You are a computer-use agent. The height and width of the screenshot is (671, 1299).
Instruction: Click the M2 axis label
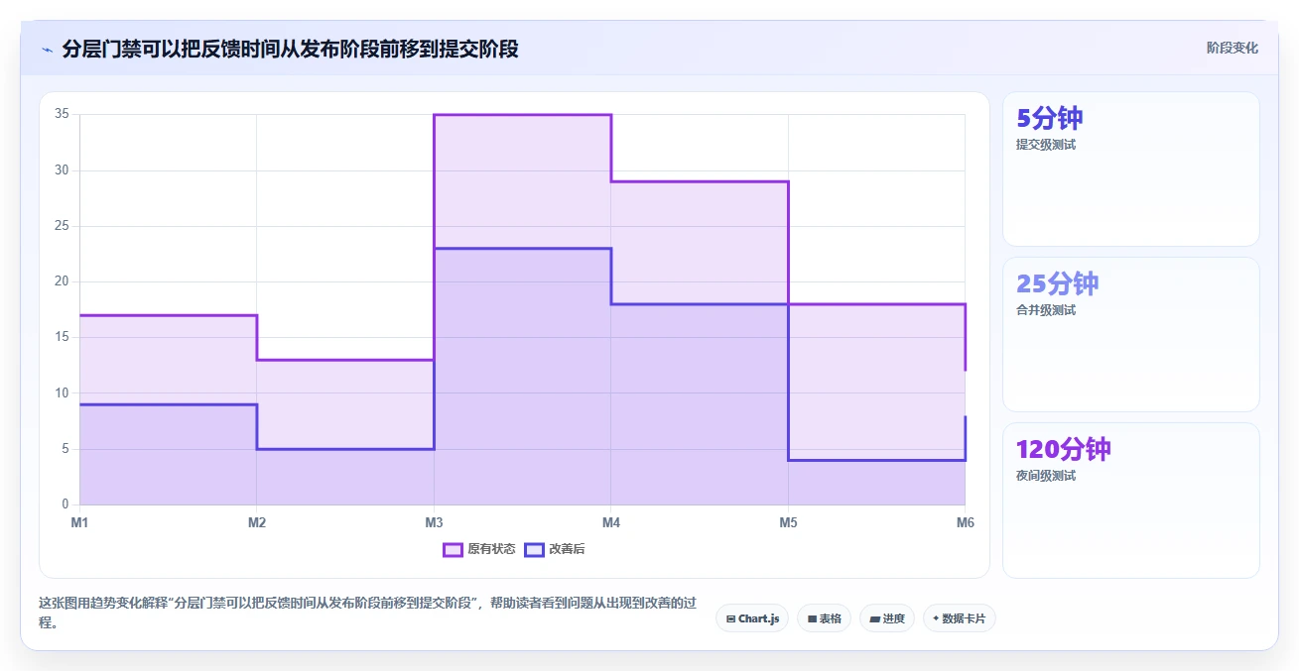(257, 522)
